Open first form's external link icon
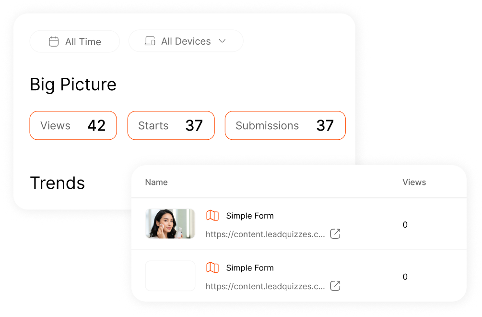Screen dimensions: 482x317 click(335, 234)
